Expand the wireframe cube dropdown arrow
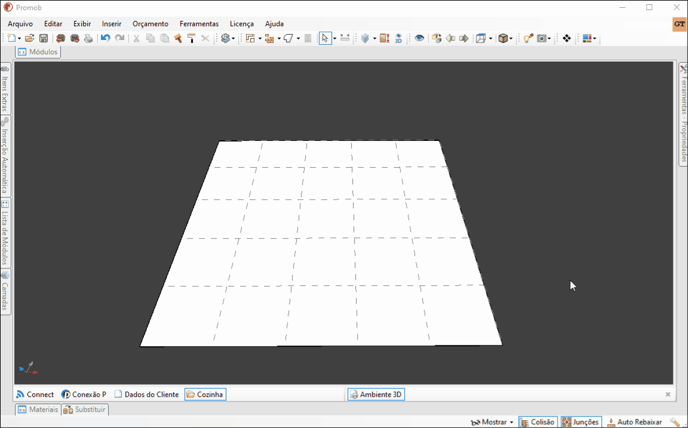688x428 pixels. point(490,39)
